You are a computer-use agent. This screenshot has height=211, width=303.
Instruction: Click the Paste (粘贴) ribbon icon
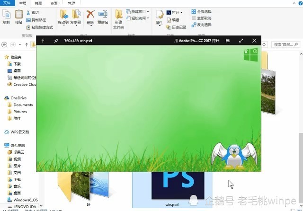[19, 17]
